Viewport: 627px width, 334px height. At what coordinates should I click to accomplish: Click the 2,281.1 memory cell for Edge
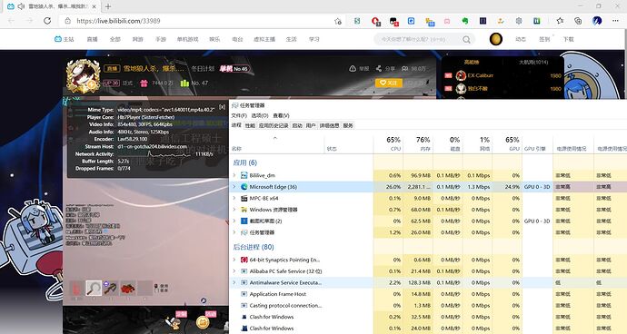[x=419, y=187]
